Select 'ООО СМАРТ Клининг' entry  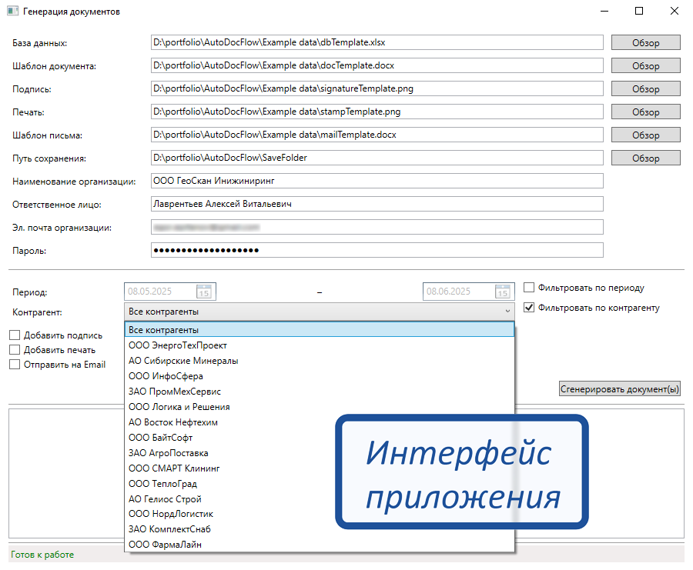(320, 468)
